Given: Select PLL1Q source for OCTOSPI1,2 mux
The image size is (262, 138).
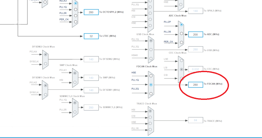Looking at the screenshot, I should (x=76, y=9).
